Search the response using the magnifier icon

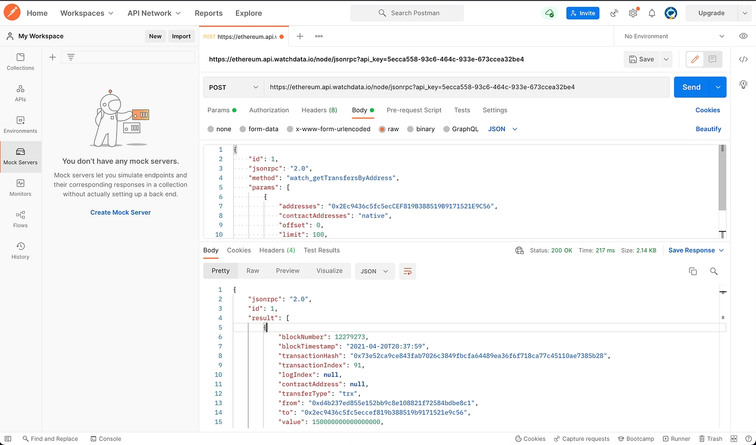click(714, 271)
